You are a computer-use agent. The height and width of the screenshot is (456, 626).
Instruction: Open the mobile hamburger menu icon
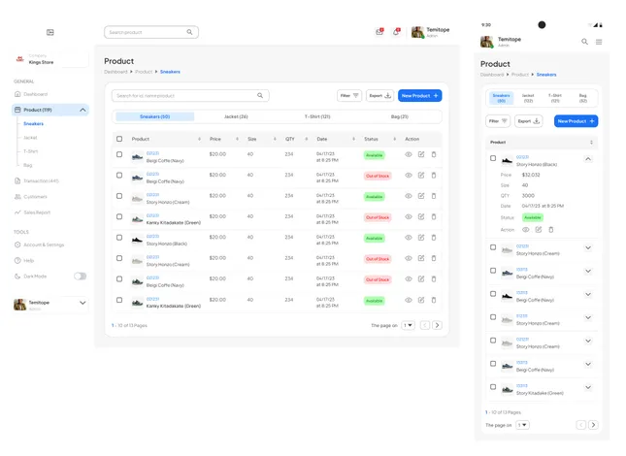click(x=599, y=42)
